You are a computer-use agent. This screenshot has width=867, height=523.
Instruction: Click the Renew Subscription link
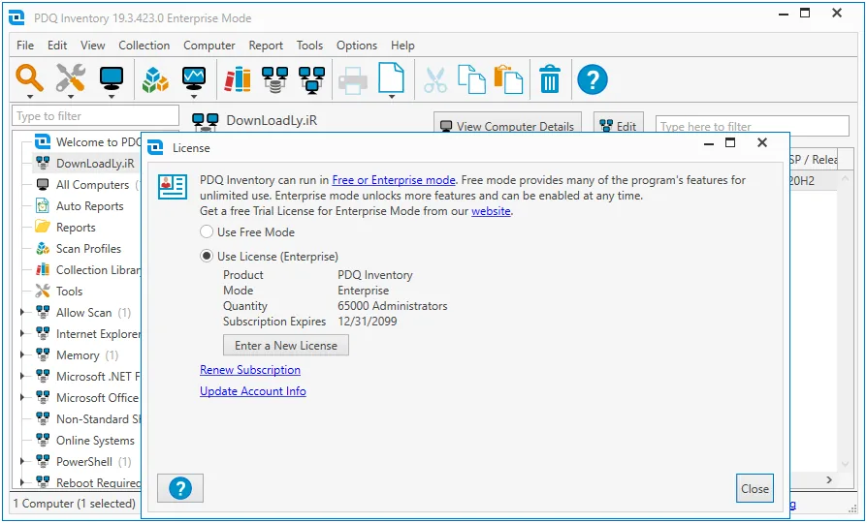(250, 370)
